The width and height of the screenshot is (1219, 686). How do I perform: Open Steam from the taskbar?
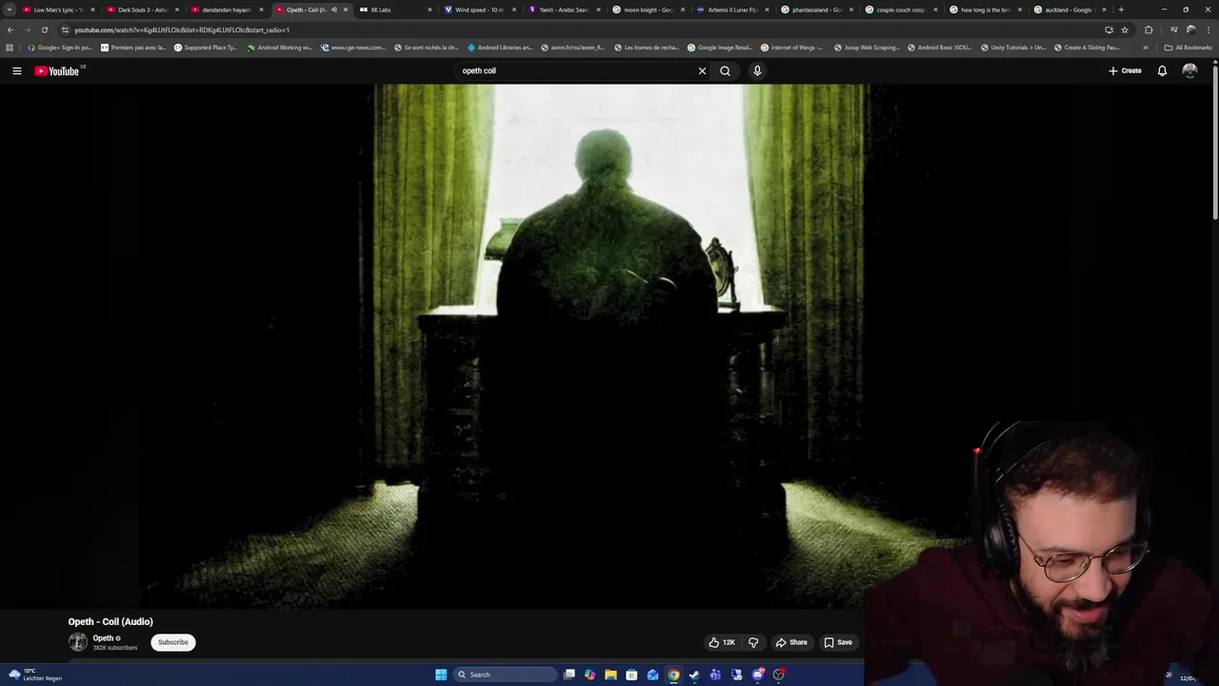click(x=694, y=675)
